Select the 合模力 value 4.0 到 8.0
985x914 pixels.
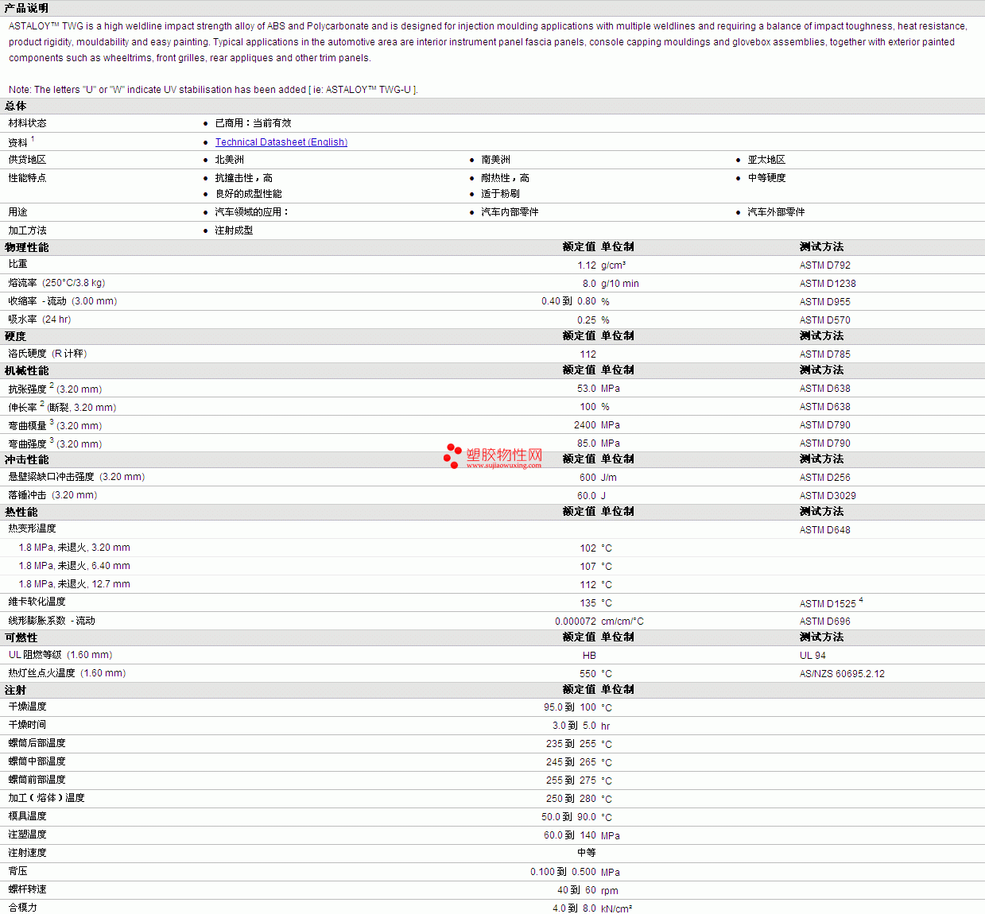coord(574,908)
